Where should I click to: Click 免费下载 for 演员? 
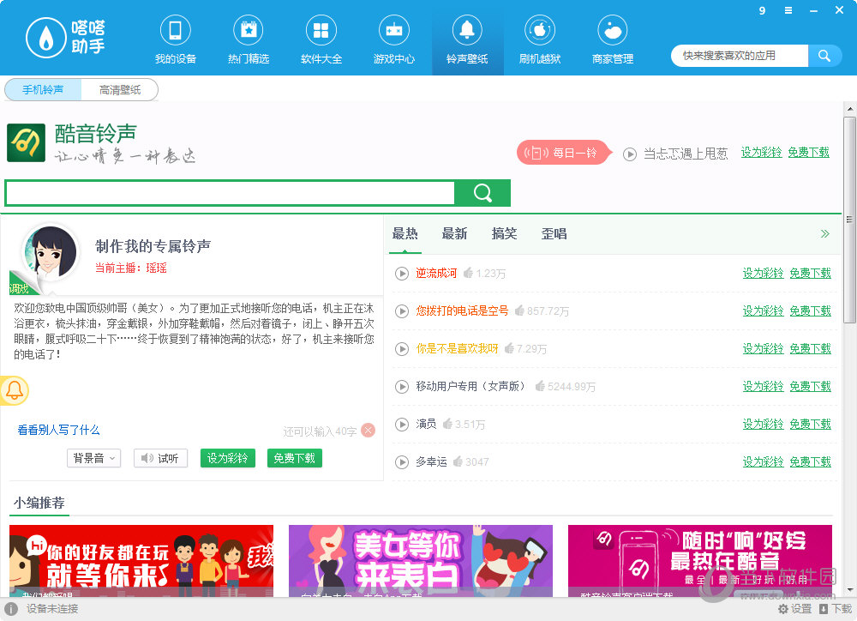tap(811, 424)
